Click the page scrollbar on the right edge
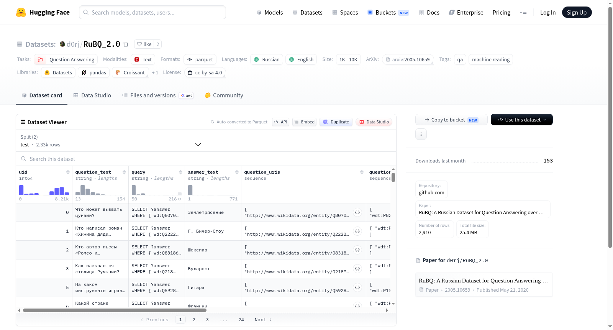Screen dimensions: 613x330 tap(610, 127)
